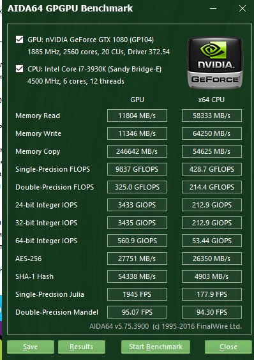
Task: Select the CPU SHA-1 Hash 4903 MB/s value
Action: point(212,276)
